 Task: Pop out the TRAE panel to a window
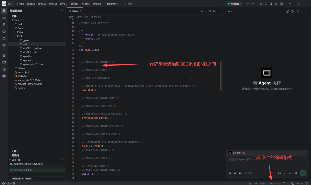click(x=298, y=11)
